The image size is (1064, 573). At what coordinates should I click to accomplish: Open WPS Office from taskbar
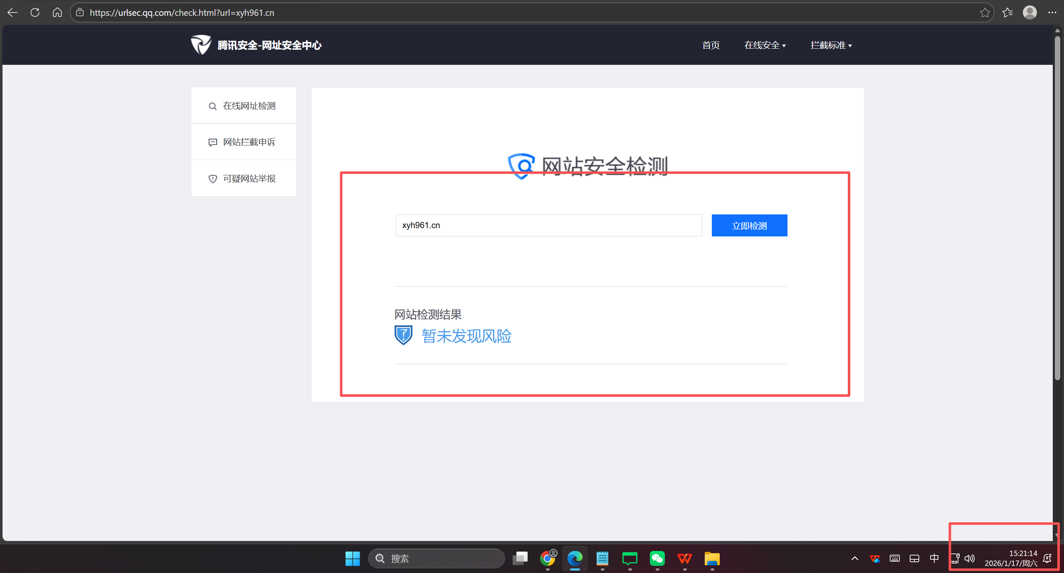[x=684, y=558]
